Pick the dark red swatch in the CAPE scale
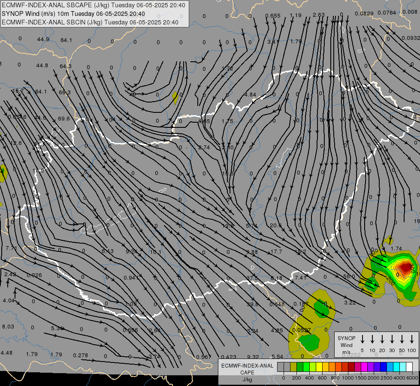The image size is (420, 386). coord(351,367)
